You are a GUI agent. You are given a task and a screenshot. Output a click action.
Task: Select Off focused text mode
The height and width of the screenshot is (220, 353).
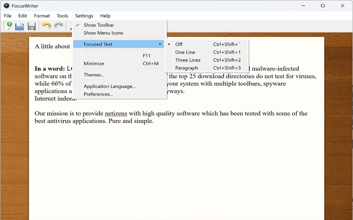pos(207,44)
